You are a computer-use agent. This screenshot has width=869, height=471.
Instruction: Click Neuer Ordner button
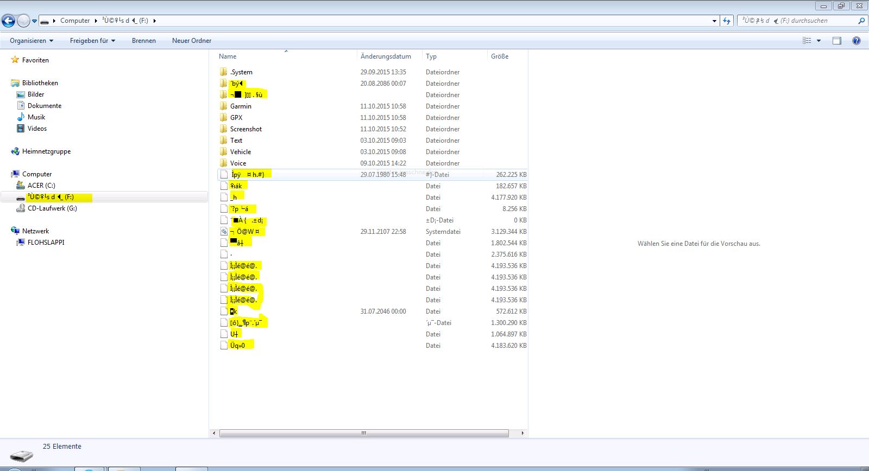click(x=192, y=41)
